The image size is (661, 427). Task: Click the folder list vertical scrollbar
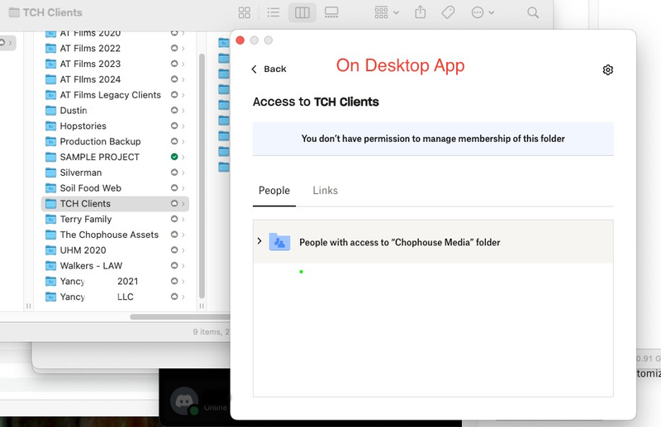click(x=202, y=165)
